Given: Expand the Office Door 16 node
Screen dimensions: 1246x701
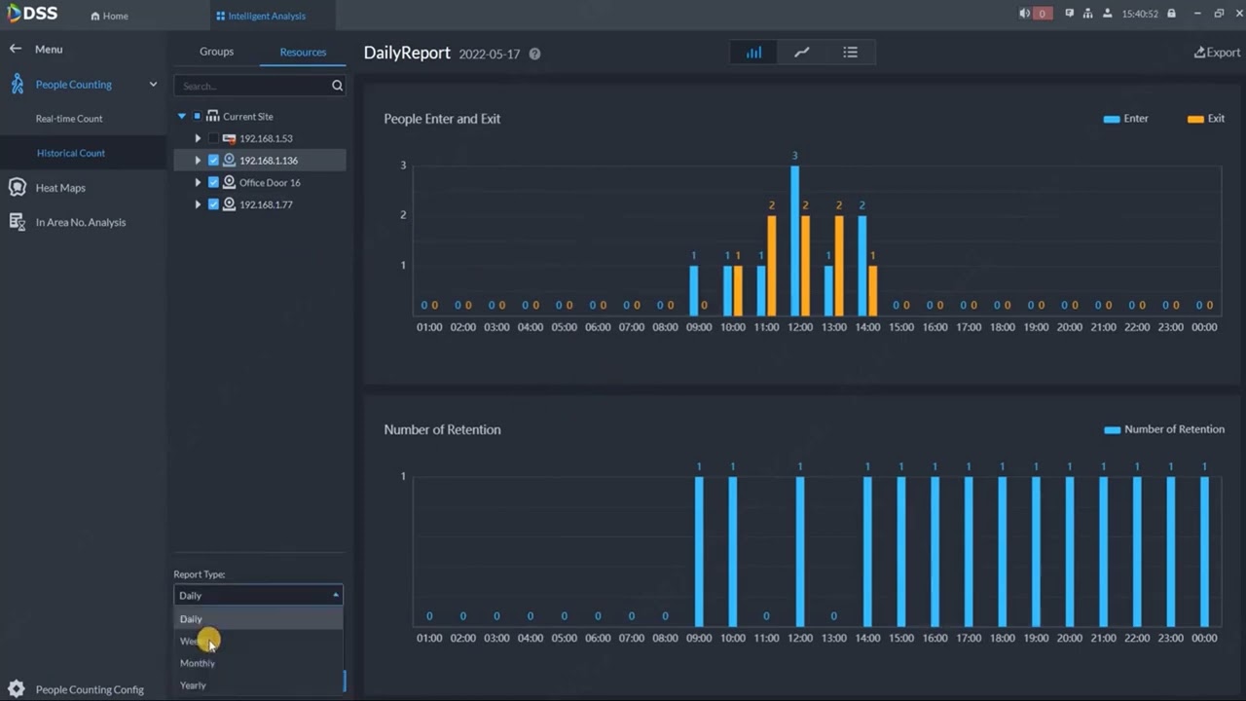Looking at the screenshot, I should pyautogui.click(x=198, y=182).
